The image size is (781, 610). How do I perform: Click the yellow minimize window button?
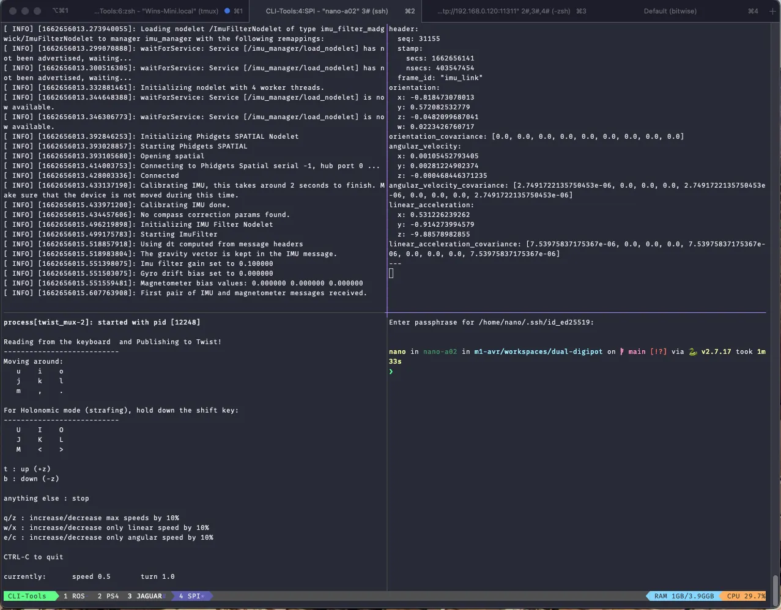tap(24, 11)
